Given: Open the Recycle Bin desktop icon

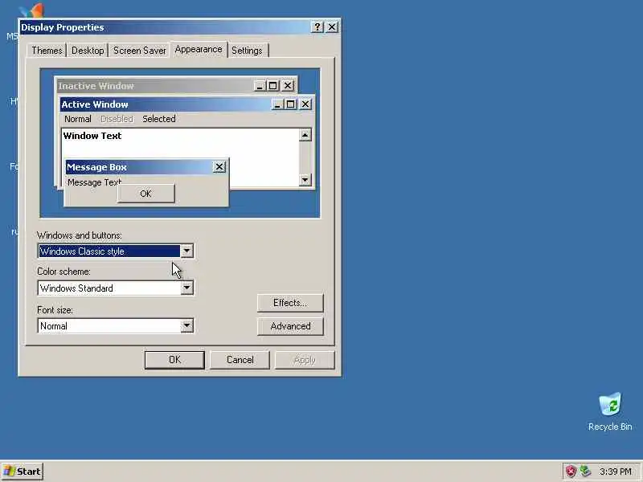Looking at the screenshot, I should (610, 411).
